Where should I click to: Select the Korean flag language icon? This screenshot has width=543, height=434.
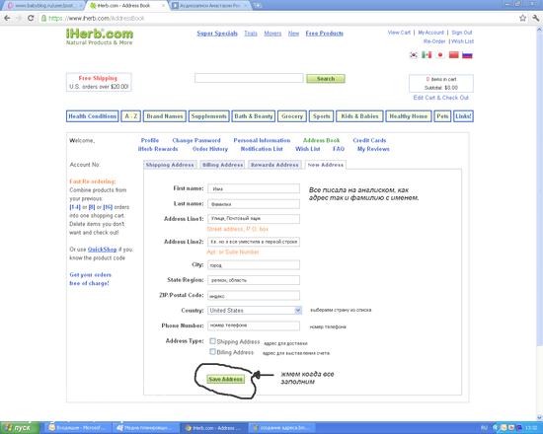[413, 55]
